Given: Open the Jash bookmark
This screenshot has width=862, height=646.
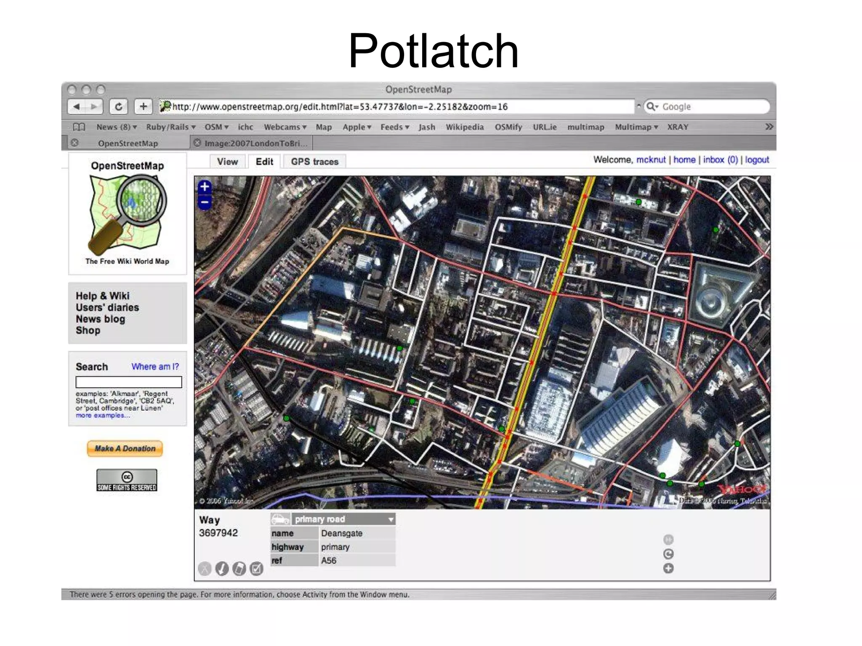Looking at the screenshot, I should click(427, 127).
